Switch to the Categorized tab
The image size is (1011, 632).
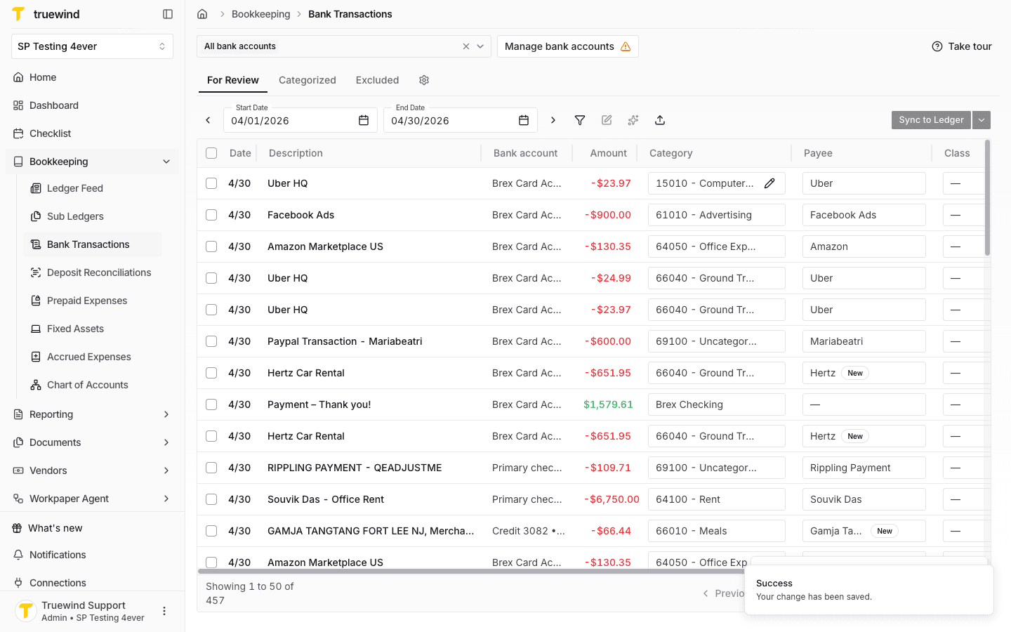pos(308,80)
